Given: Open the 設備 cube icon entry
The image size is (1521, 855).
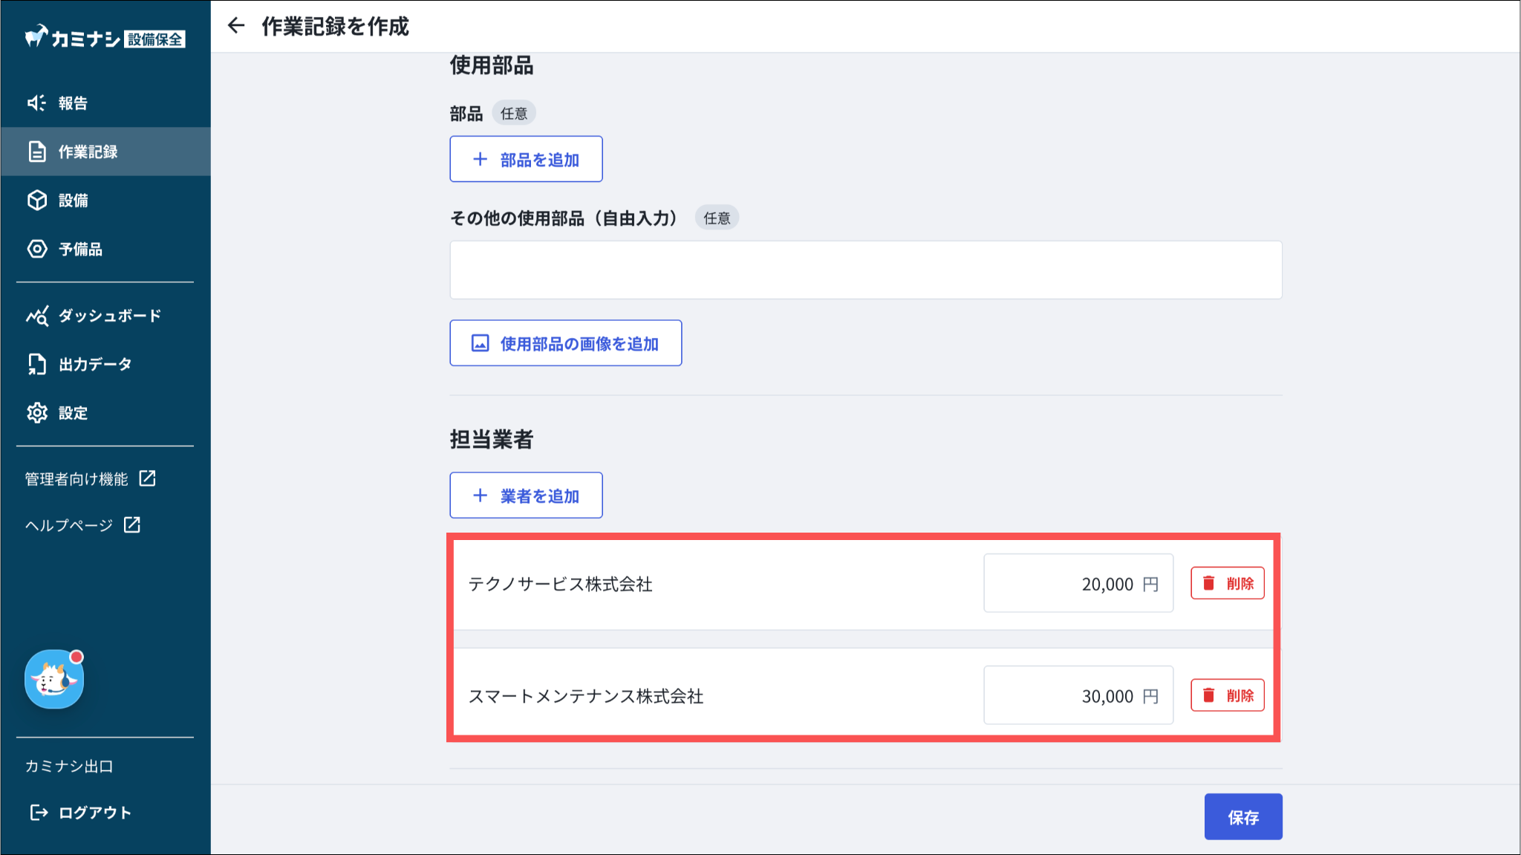Looking at the screenshot, I should [x=73, y=201].
